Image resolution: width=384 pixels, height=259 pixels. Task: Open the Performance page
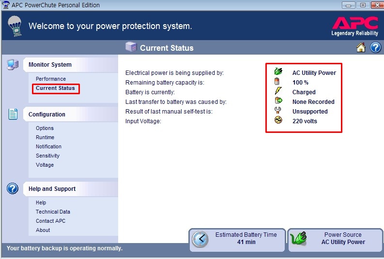coord(51,79)
